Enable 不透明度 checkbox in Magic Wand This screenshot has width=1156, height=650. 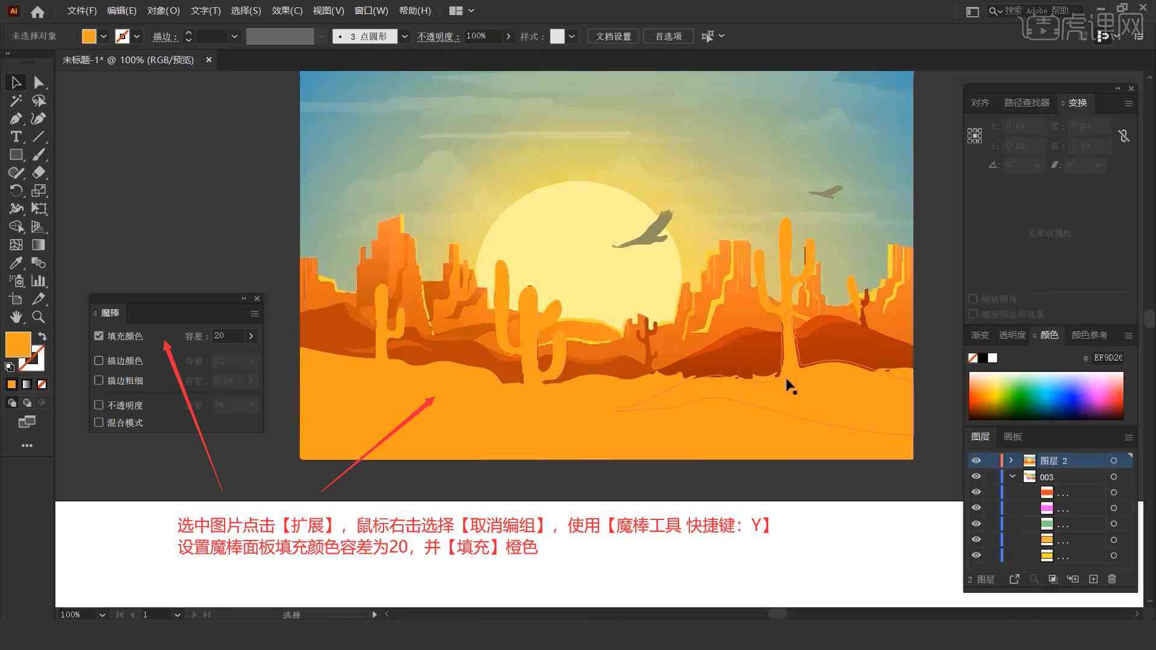(x=99, y=405)
